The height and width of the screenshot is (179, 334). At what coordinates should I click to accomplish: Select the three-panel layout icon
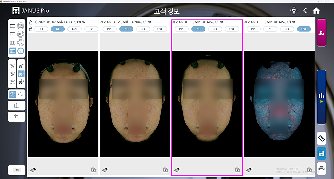(x=13, y=42)
